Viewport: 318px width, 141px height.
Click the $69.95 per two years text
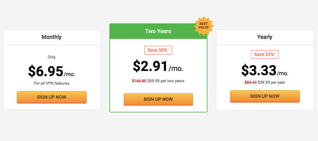(x=166, y=81)
